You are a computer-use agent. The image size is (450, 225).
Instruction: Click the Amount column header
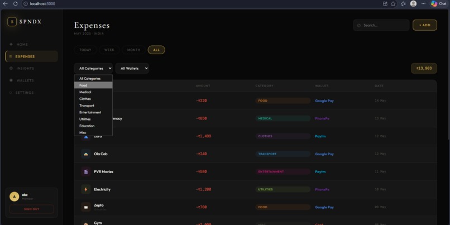point(203,86)
